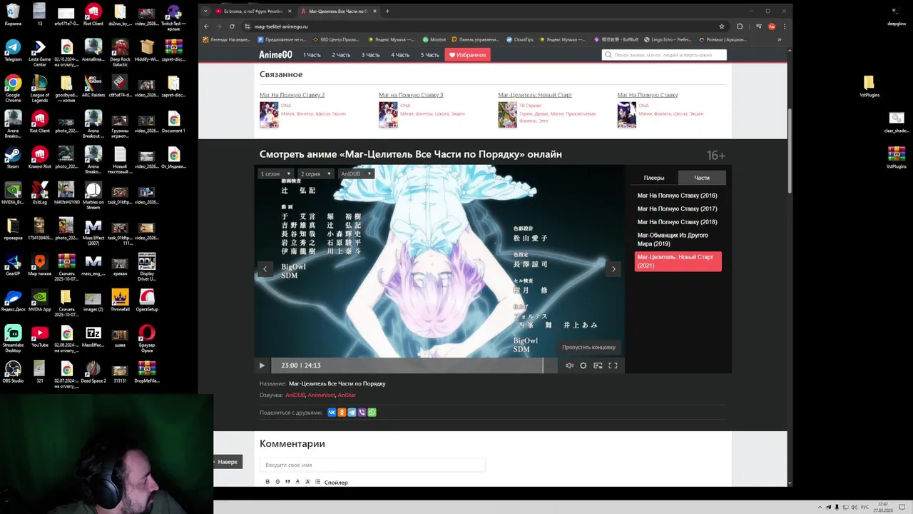Image resolution: width=913 pixels, height=514 pixels.
Task: Share the page via Odnoklassniki icon
Action: (x=342, y=412)
